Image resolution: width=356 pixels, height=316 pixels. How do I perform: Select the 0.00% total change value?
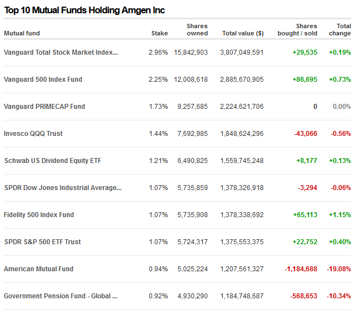[342, 107]
